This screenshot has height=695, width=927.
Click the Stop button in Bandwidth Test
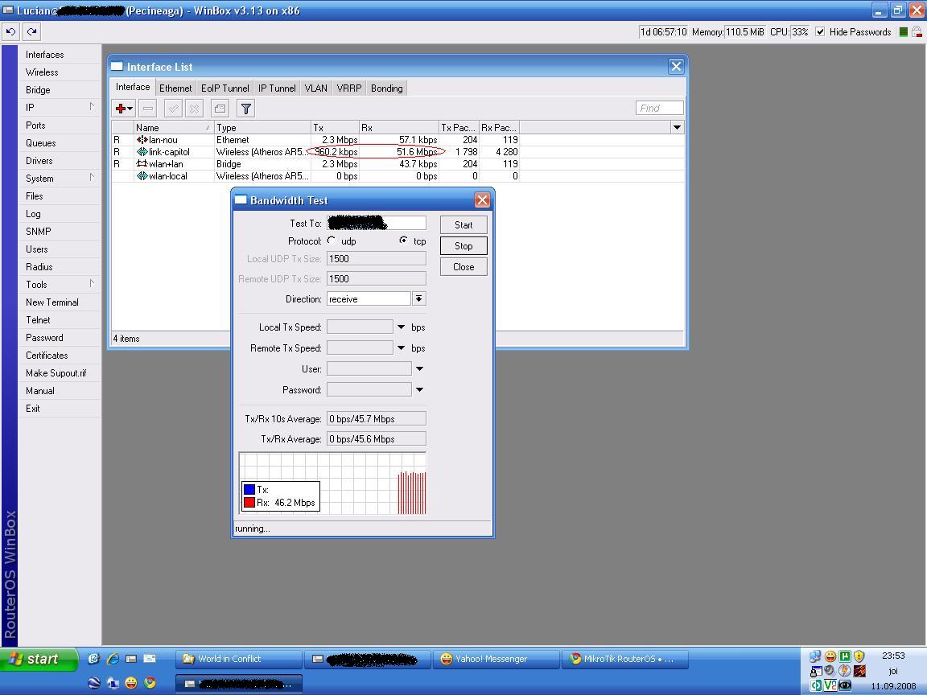[x=463, y=246]
